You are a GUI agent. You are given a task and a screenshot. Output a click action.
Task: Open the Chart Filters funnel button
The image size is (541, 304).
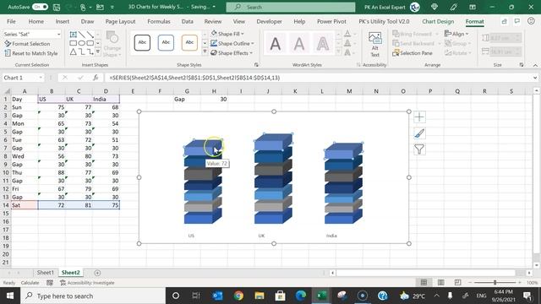(419, 149)
